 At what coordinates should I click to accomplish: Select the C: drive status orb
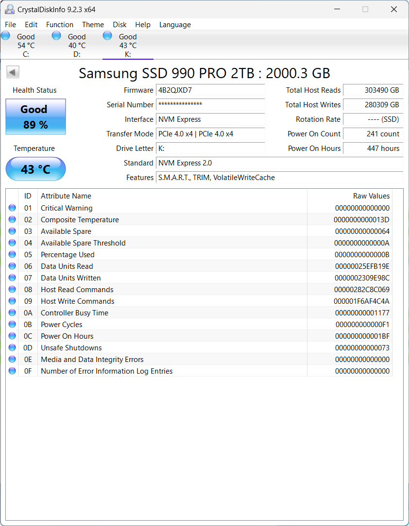pos(6,35)
